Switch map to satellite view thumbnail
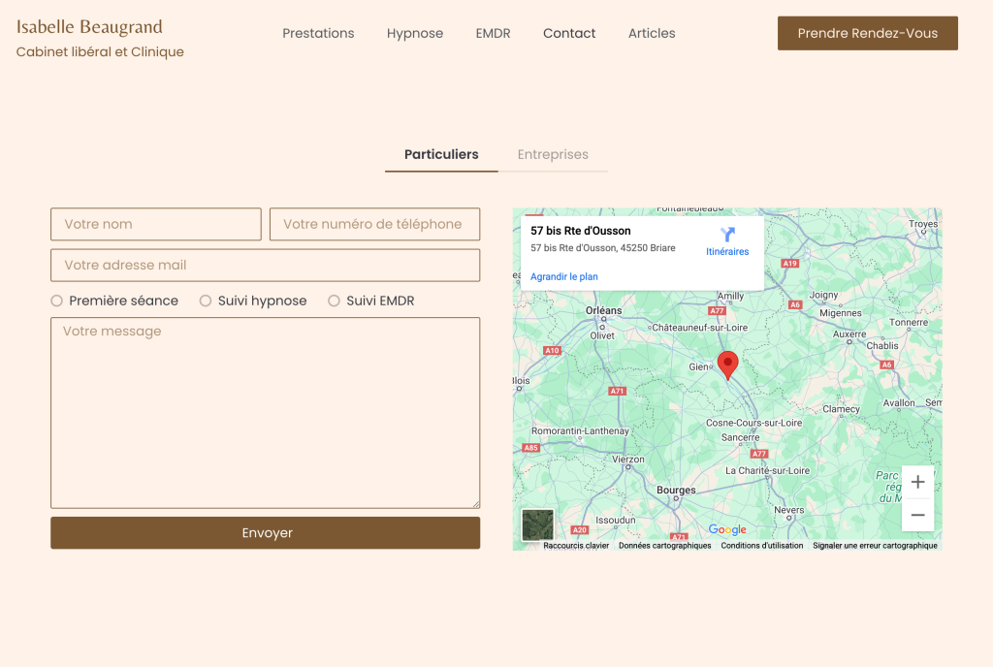The image size is (993, 667). click(x=537, y=524)
